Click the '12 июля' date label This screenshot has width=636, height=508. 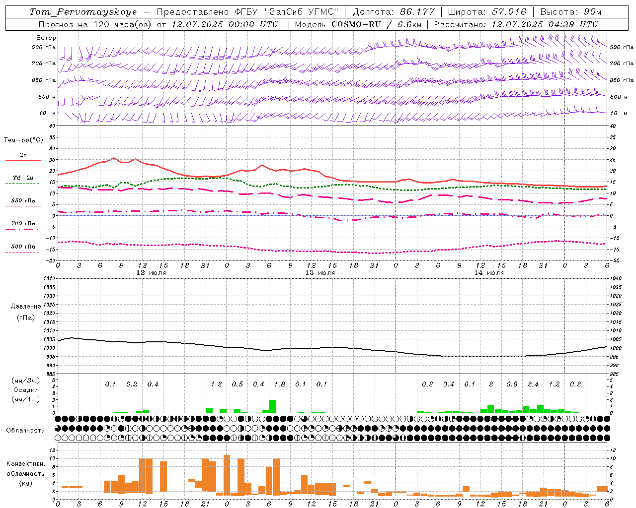(x=151, y=273)
